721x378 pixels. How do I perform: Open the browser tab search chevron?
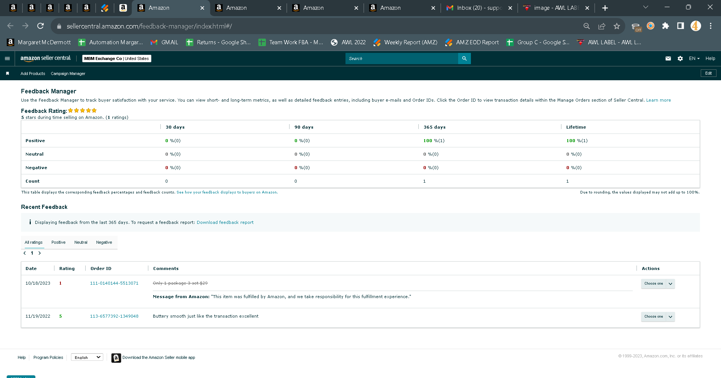point(646,7)
